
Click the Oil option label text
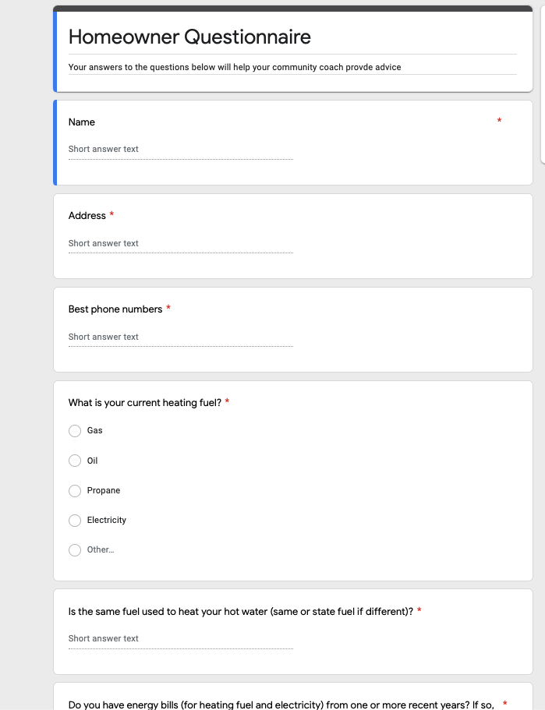click(x=93, y=461)
